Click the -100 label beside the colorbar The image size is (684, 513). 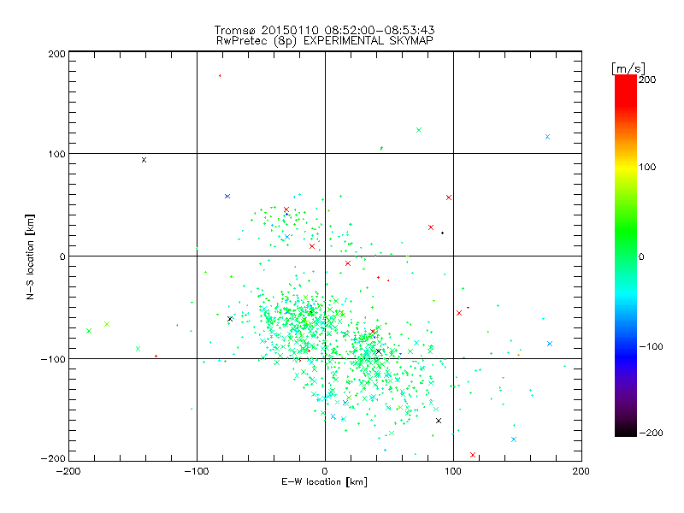(651, 346)
